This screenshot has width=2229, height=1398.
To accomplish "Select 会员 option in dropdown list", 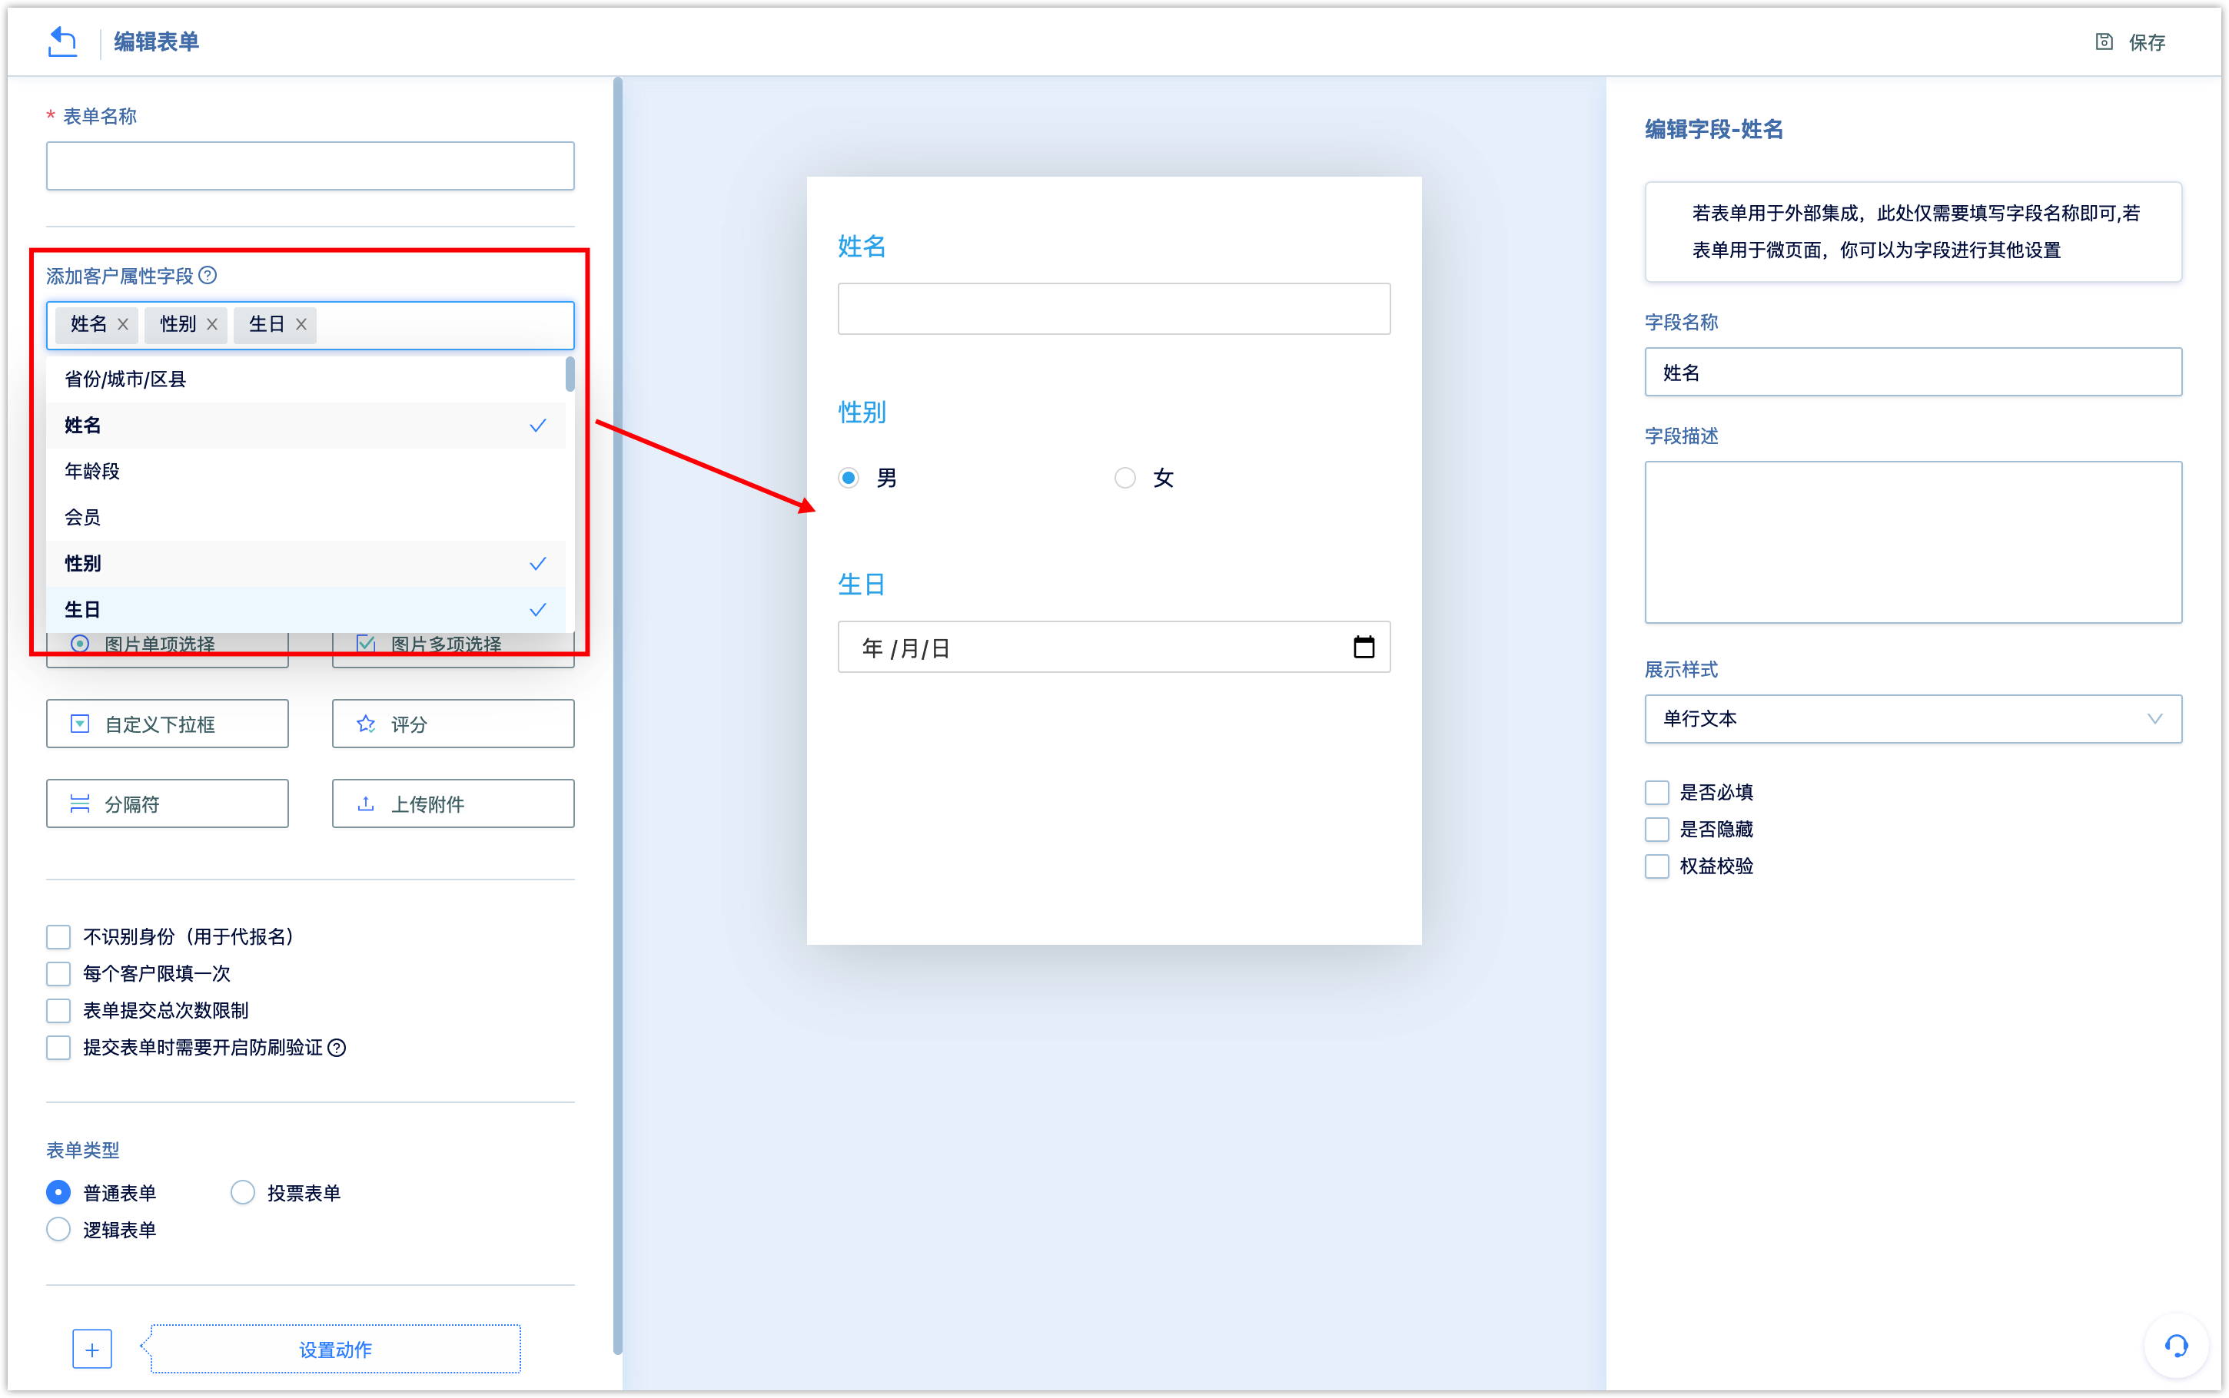I will coord(305,518).
